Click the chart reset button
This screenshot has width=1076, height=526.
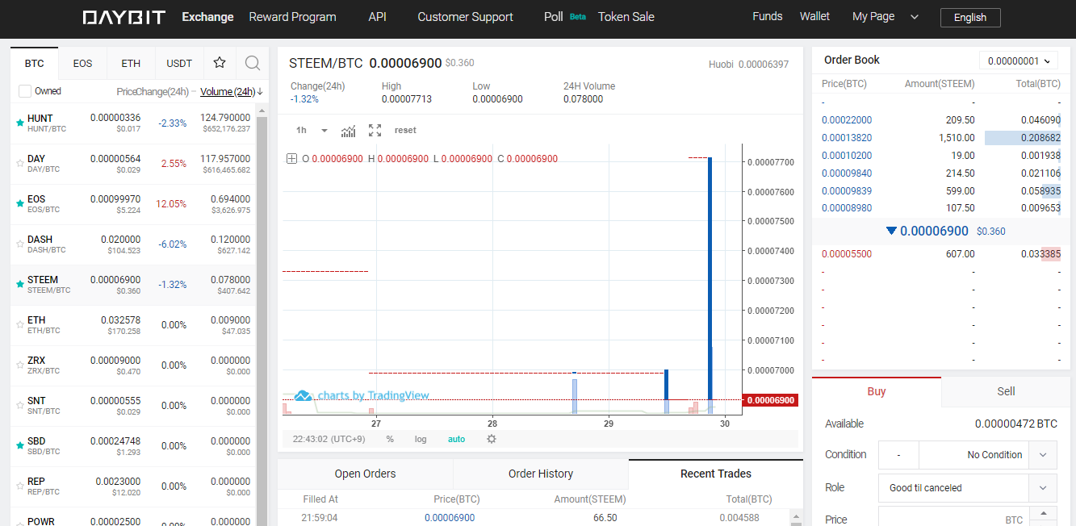click(x=405, y=130)
